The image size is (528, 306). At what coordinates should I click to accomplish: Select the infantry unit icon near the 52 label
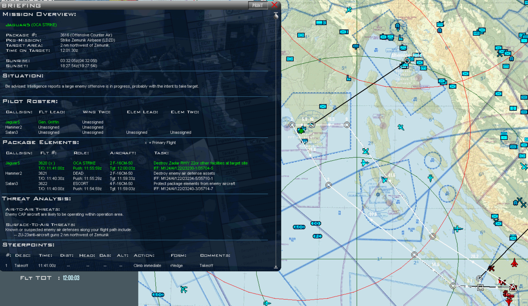pyautogui.click(x=465, y=74)
